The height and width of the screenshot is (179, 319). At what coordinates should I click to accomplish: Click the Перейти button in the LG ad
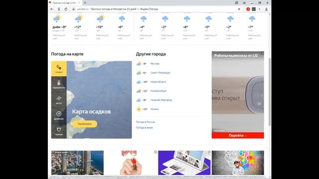[238, 135]
